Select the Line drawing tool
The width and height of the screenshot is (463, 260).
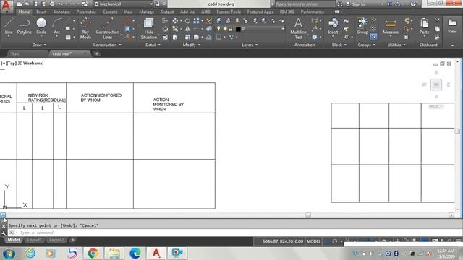(9, 26)
